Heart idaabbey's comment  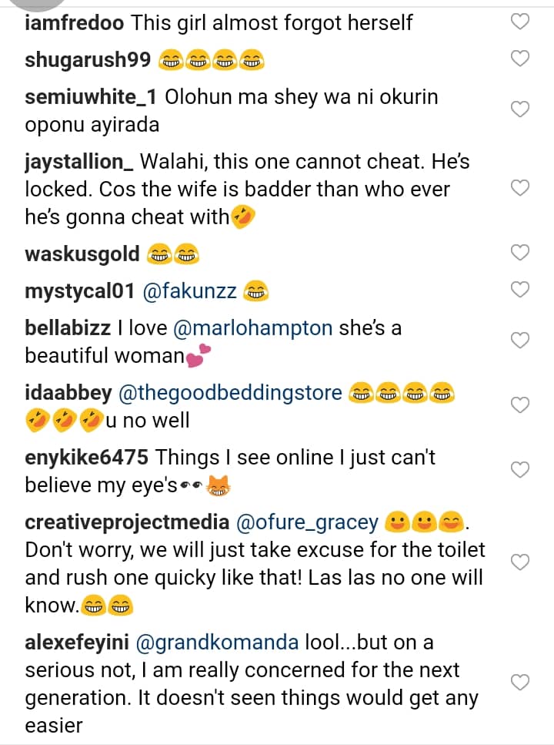pyautogui.click(x=521, y=405)
